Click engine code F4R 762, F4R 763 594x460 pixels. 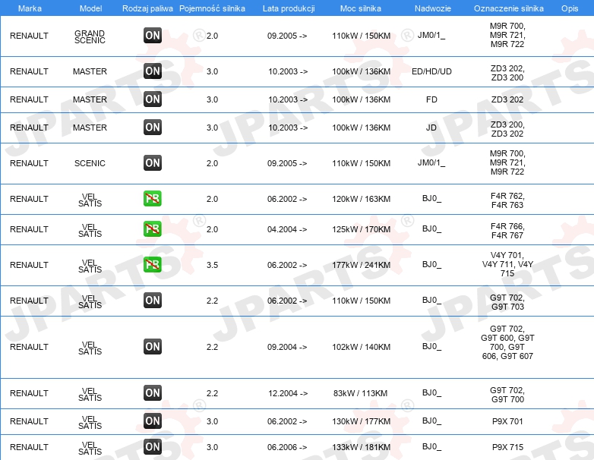coord(507,200)
